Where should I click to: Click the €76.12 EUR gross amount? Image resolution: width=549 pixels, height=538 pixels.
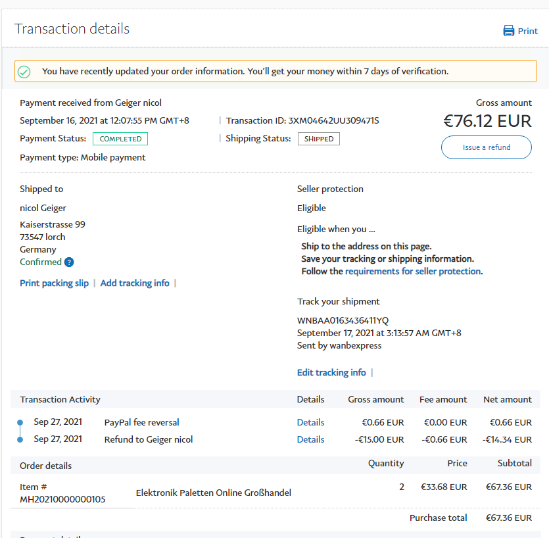point(487,121)
